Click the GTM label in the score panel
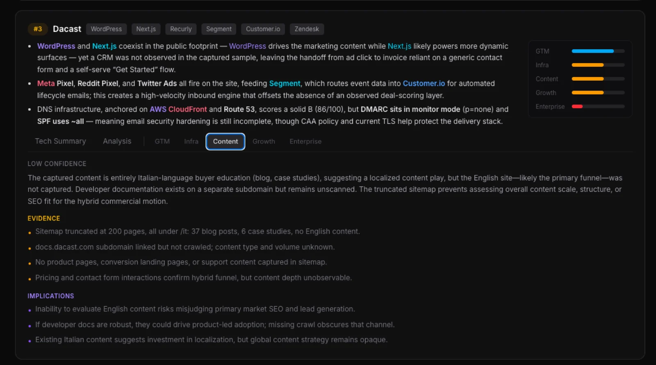The width and height of the screenshot is (656, 365). [542, 51]
